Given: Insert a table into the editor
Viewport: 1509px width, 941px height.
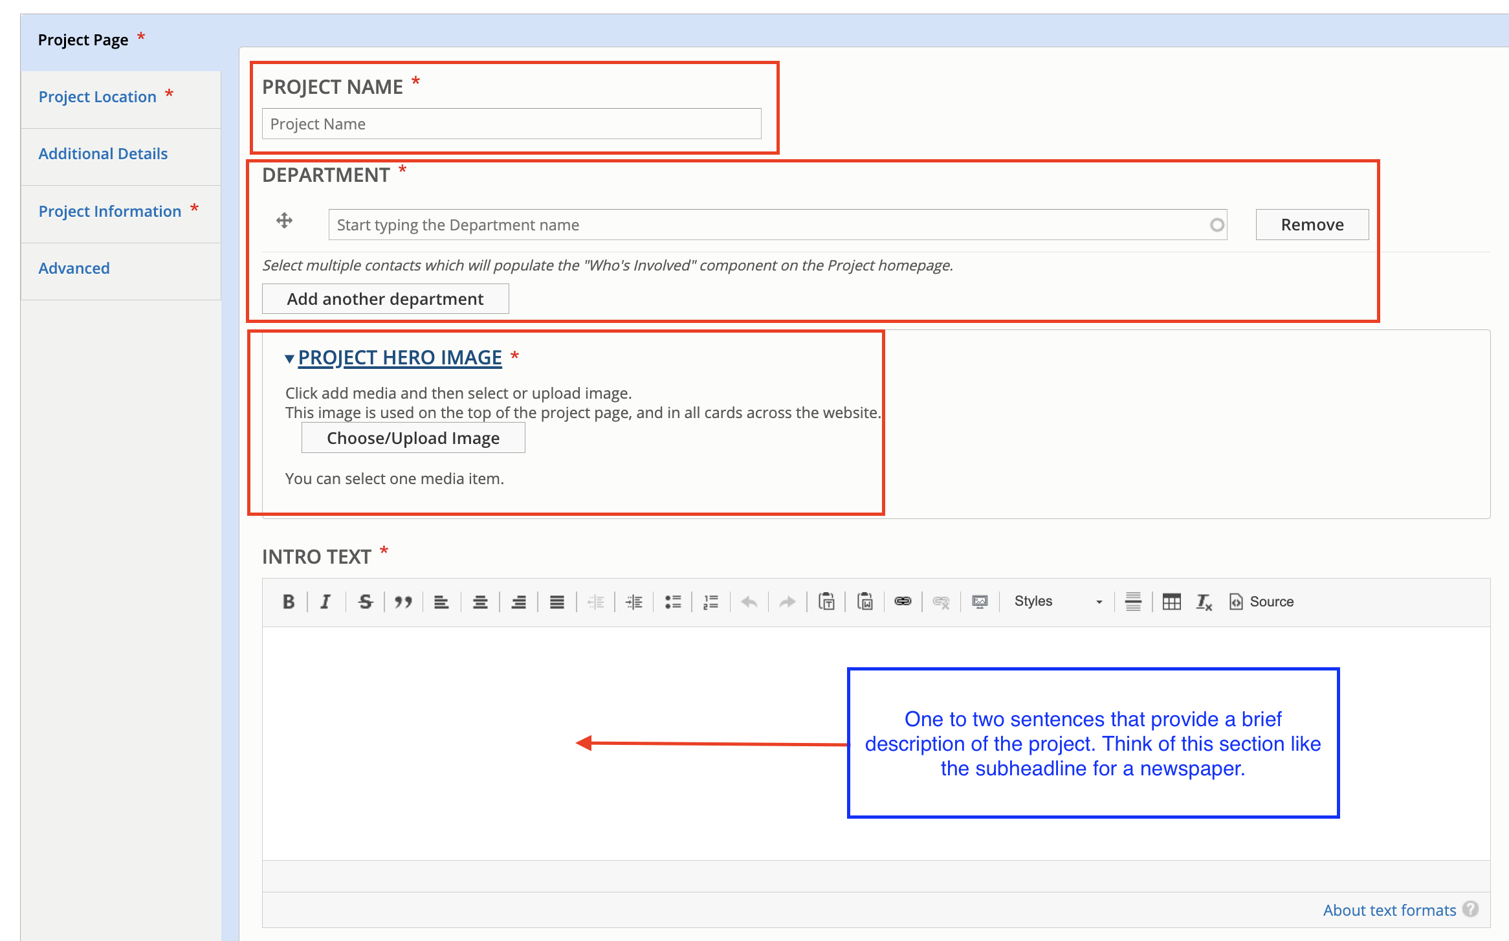Looking at the screenshot, I should click(1171, 602).
